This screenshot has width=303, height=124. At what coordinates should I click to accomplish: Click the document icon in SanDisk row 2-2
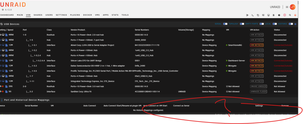click(6, 92)
